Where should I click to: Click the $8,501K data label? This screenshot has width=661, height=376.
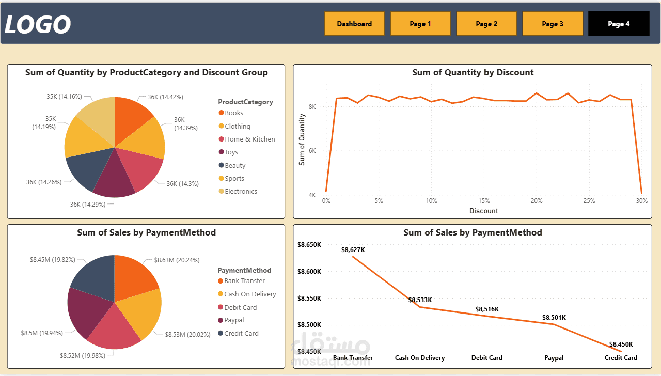pos(554,318)
